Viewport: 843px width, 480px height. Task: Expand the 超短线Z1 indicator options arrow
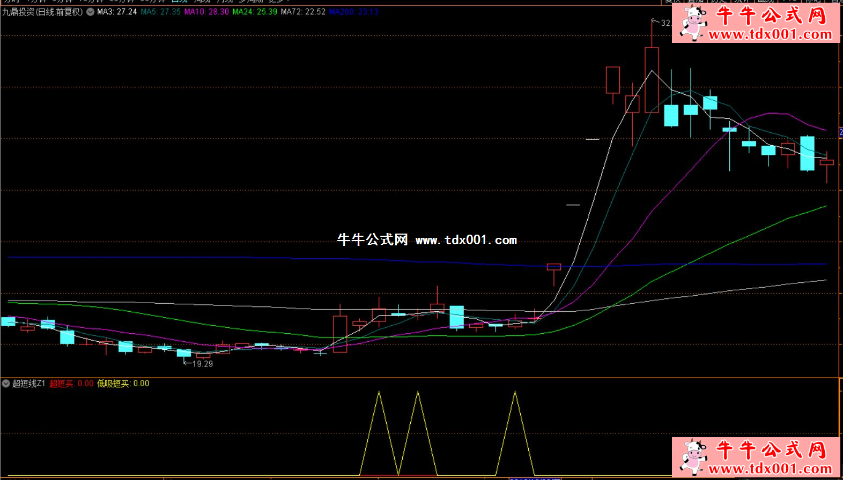tap(6, 384)
